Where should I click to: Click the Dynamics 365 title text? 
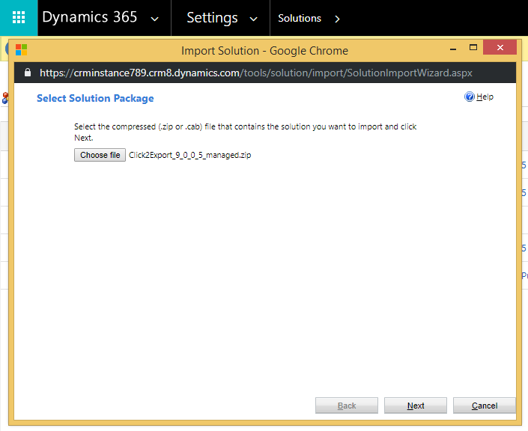pos(90,17)
